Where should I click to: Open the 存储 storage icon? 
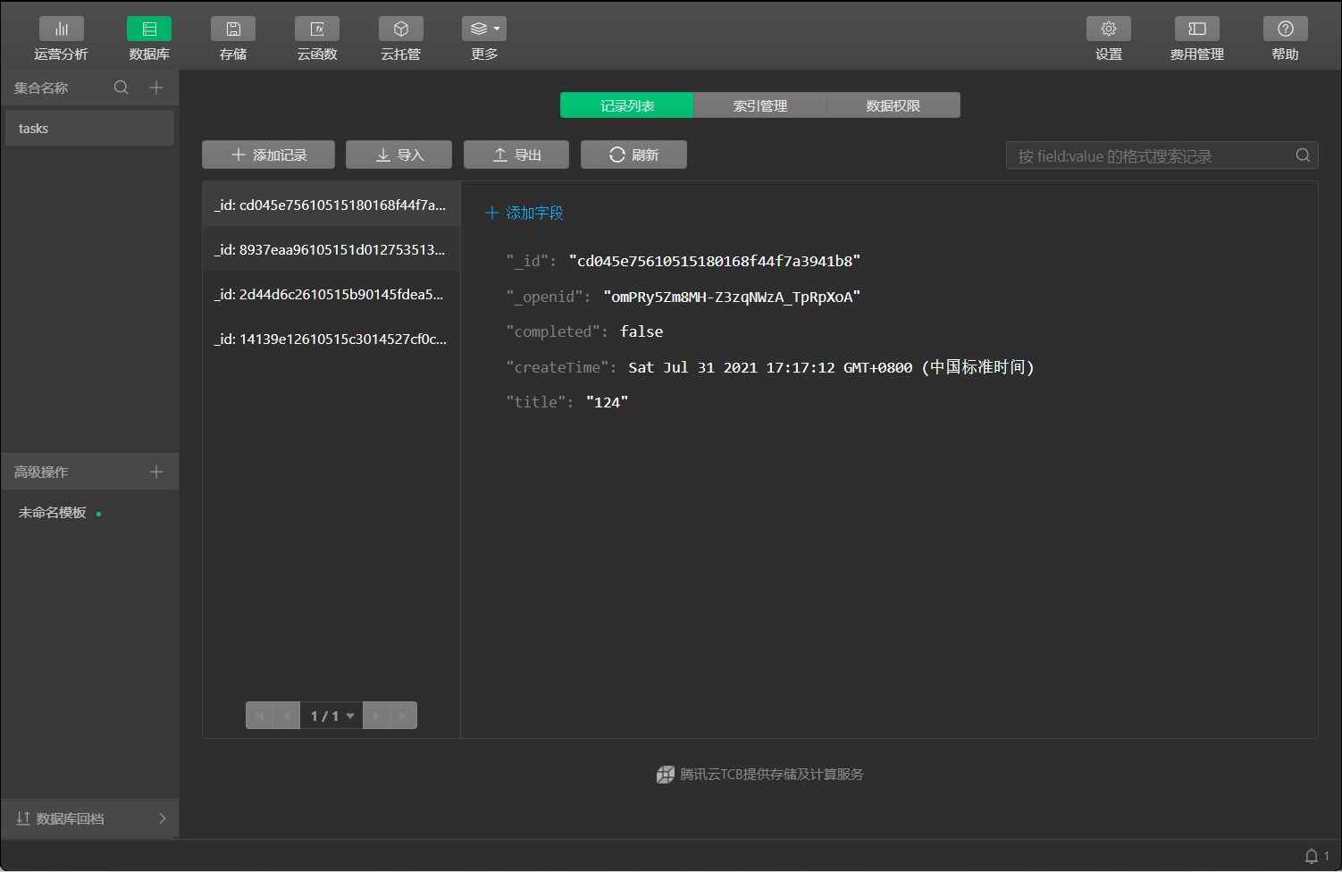coord(233,29)
